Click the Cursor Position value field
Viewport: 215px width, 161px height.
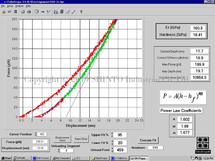[x=42, y=134]
